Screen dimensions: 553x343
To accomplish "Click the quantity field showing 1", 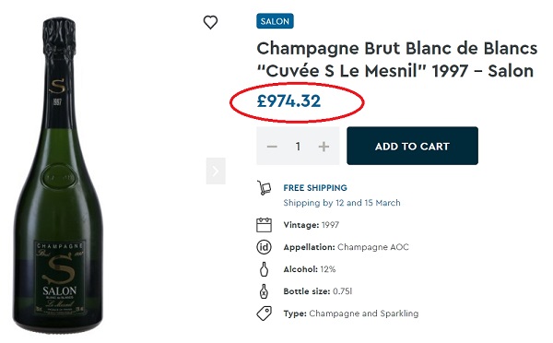I will pyautogui.click(x=298, y=146).
